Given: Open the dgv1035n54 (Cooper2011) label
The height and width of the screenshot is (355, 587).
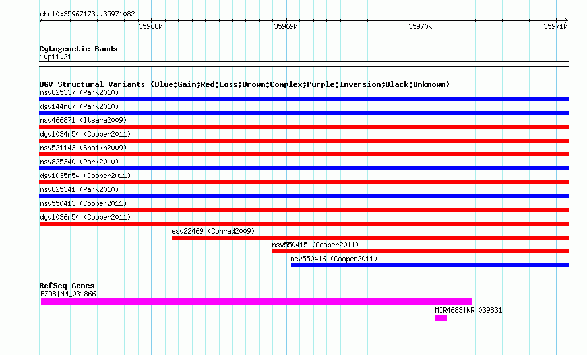Looking at the screenshot, I should (85, 176).
